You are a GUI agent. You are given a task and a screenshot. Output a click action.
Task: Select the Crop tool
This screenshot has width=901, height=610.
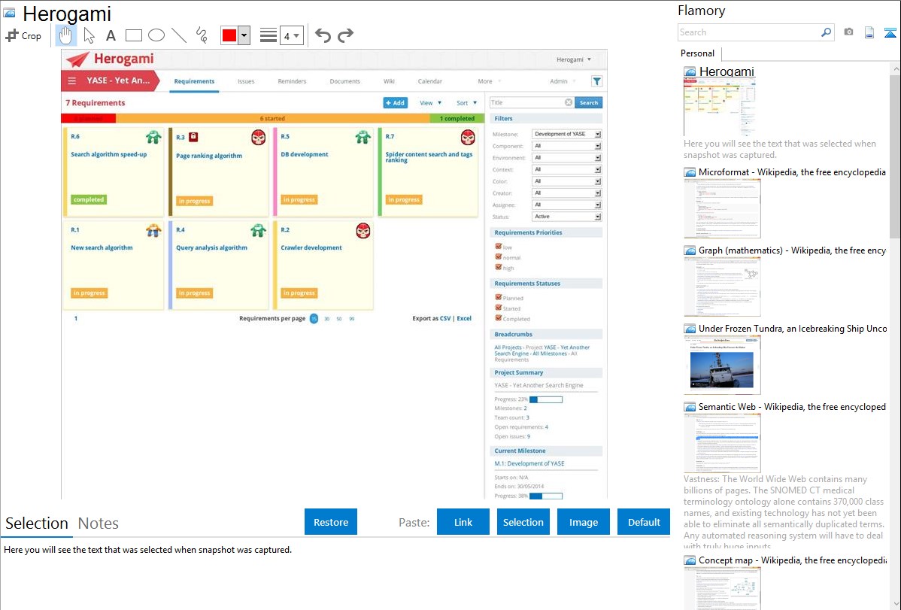[23, 35]
